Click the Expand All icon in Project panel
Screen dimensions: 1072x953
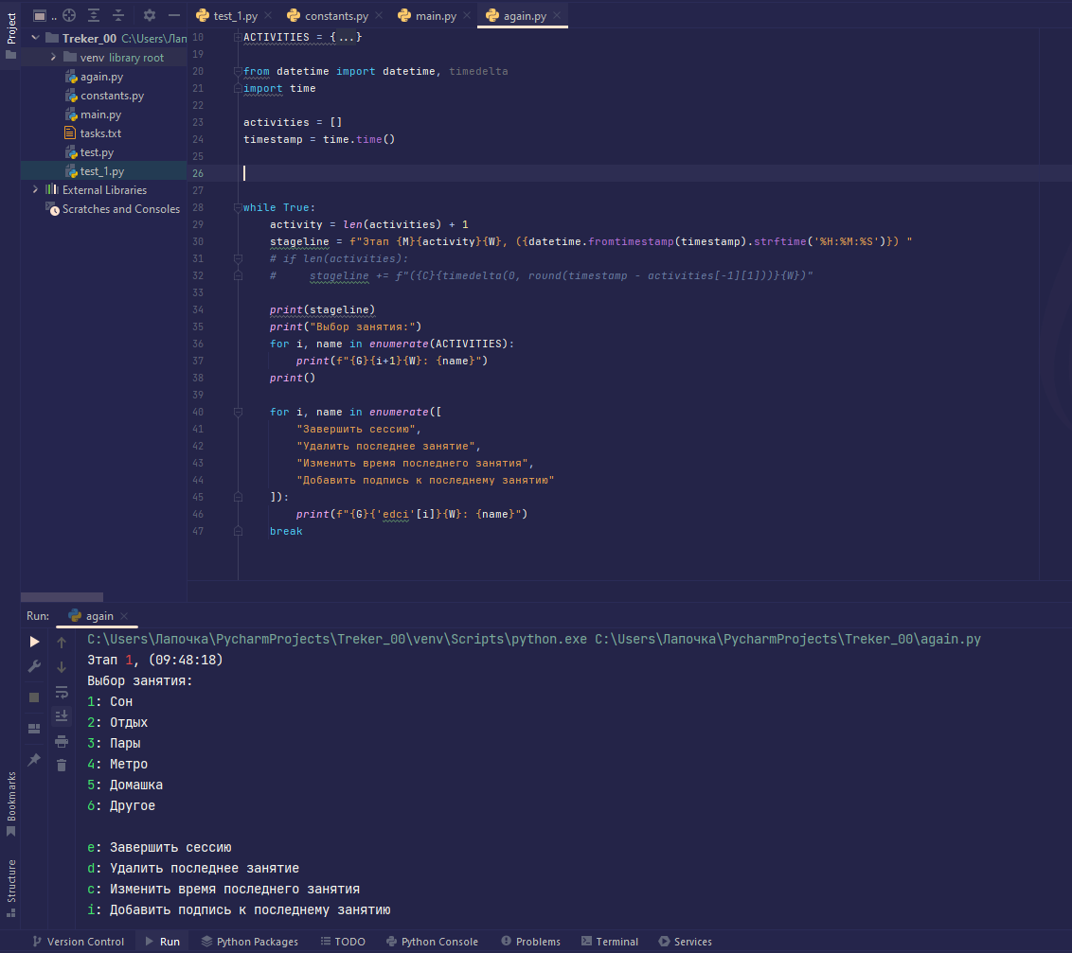(94, 15)
